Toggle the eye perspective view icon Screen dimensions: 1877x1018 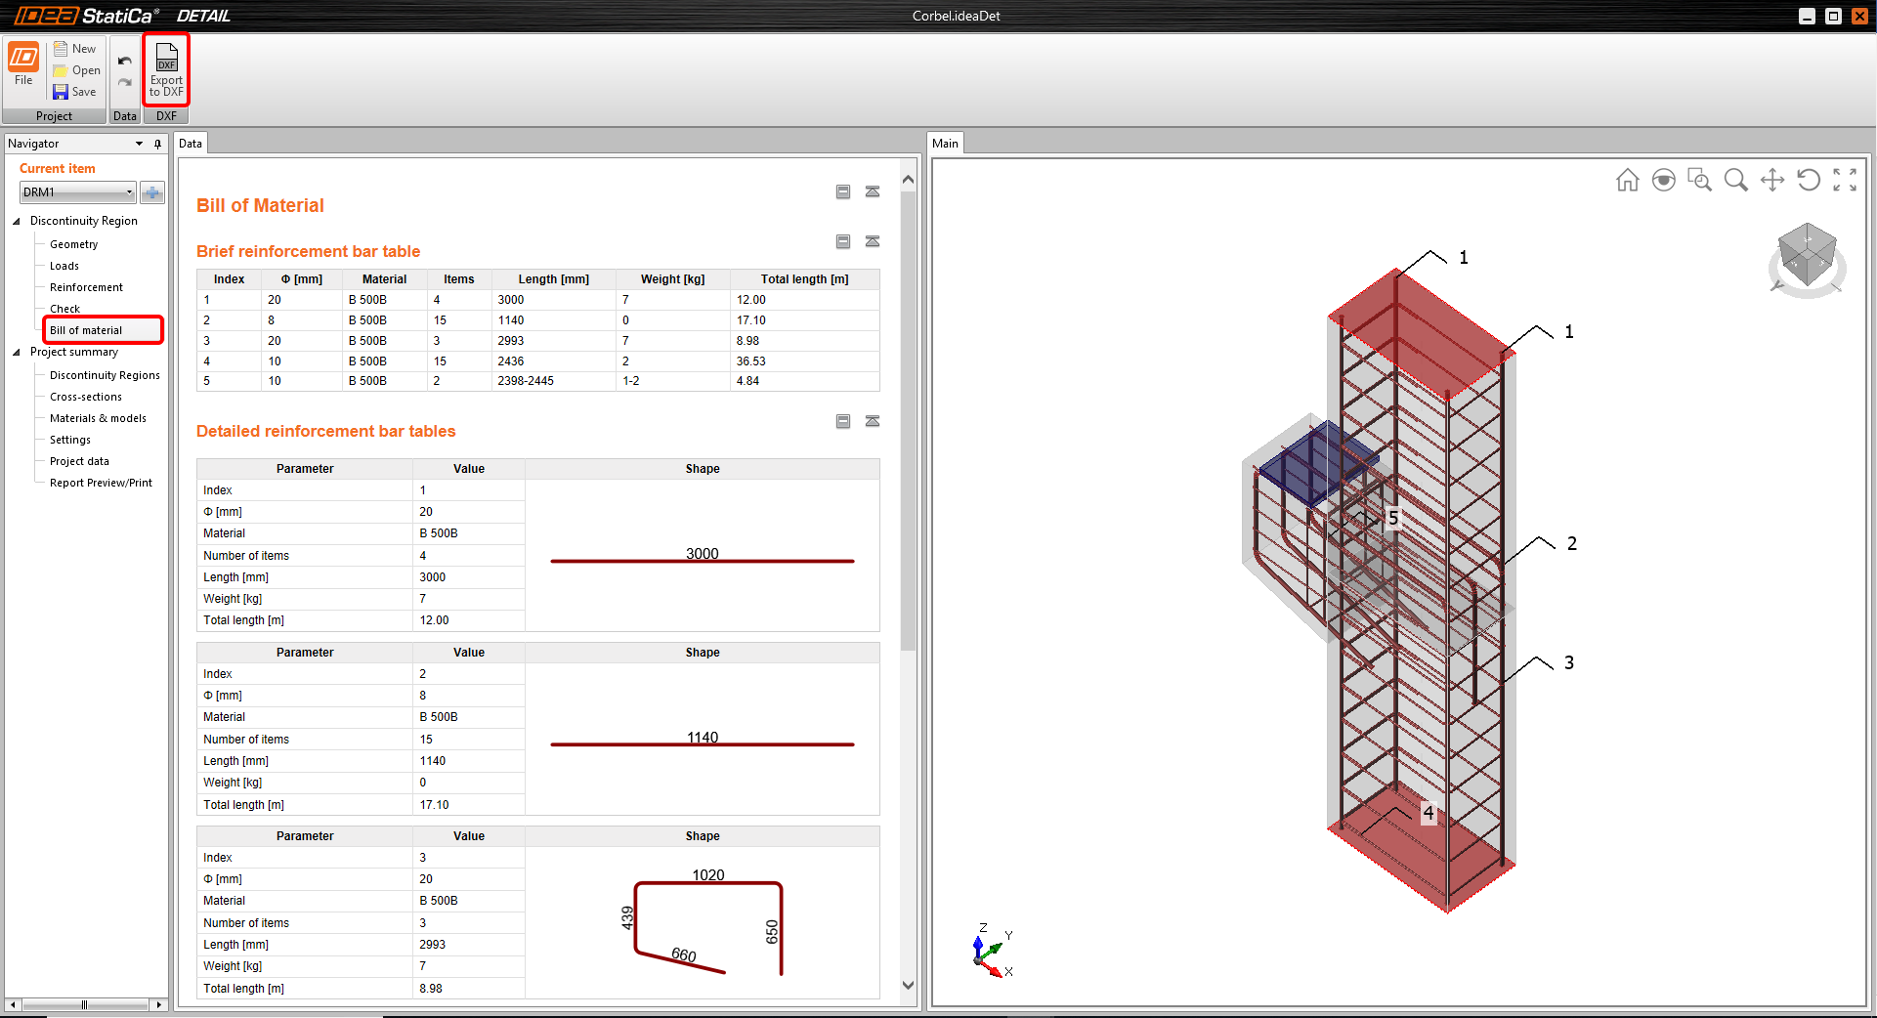click(1663, 181)
